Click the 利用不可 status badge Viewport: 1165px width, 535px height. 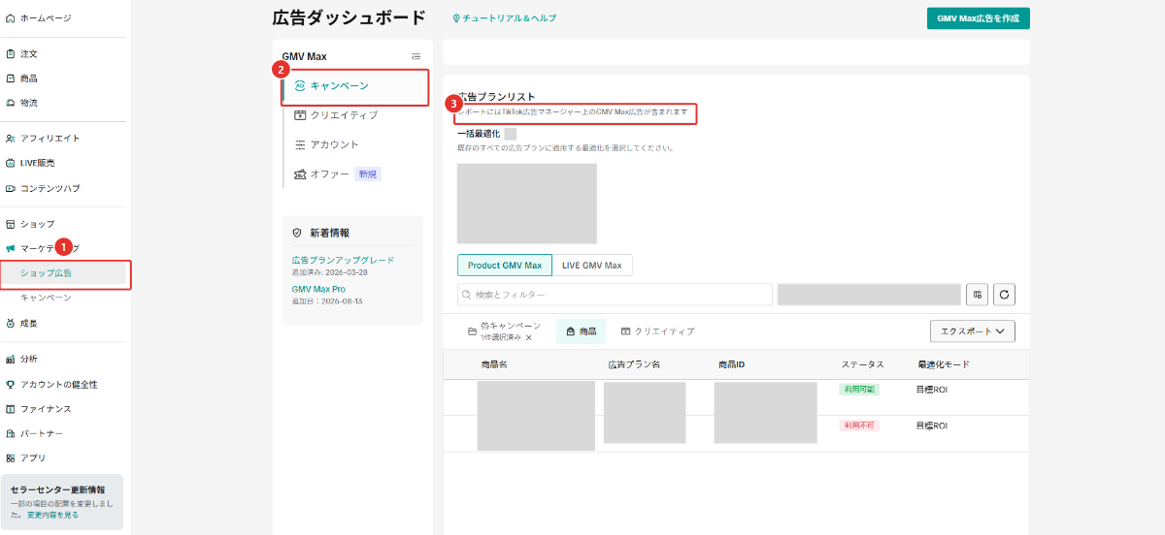859,425
